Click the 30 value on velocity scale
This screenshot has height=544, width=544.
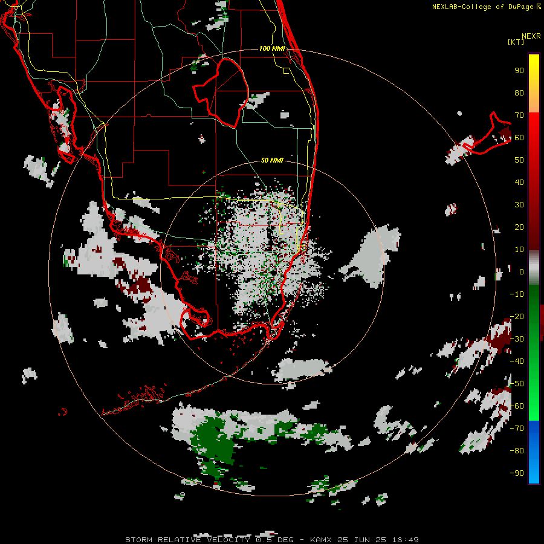pyautogui.click(x=519, y=205)
